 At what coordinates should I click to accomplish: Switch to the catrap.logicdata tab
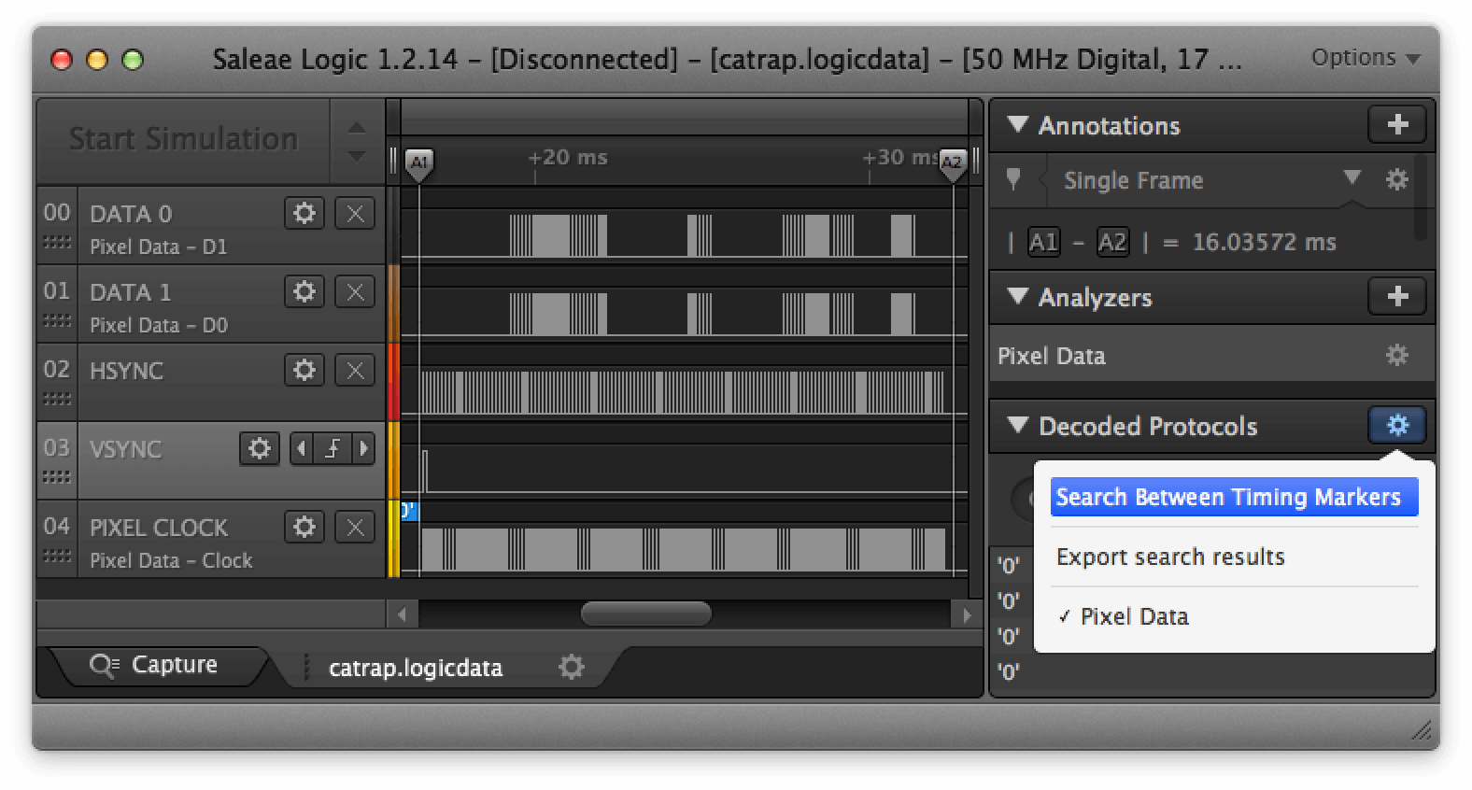point(416,668)
